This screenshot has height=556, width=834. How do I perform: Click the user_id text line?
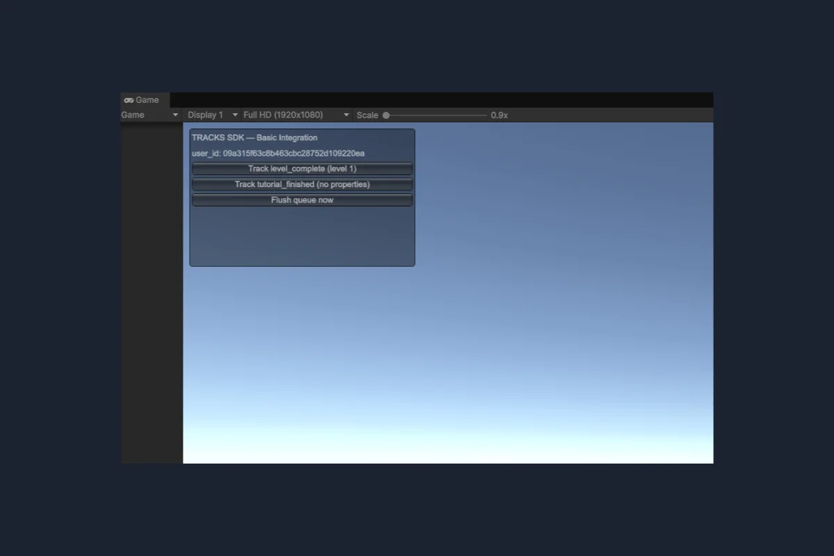278,154
